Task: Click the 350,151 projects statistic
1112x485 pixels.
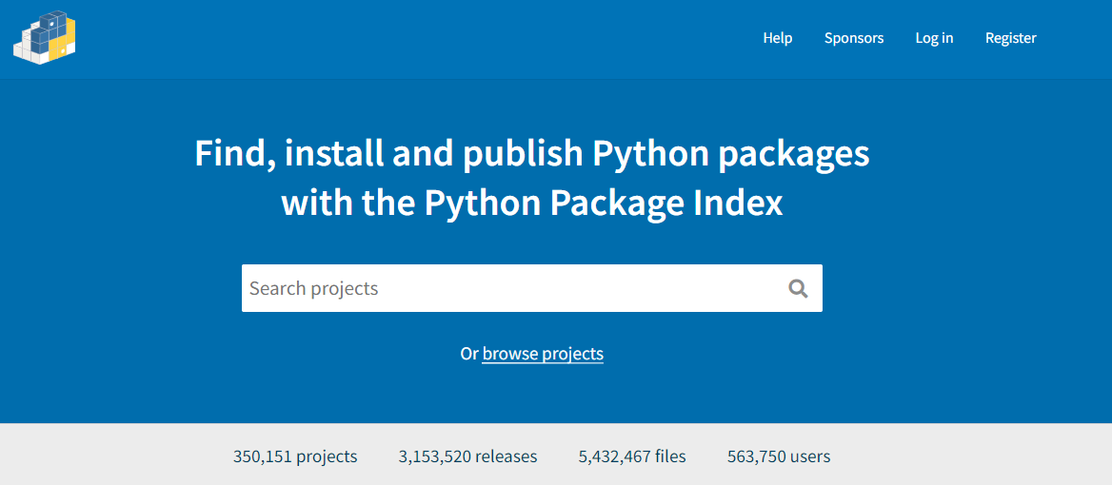Action: click(295, 456)
